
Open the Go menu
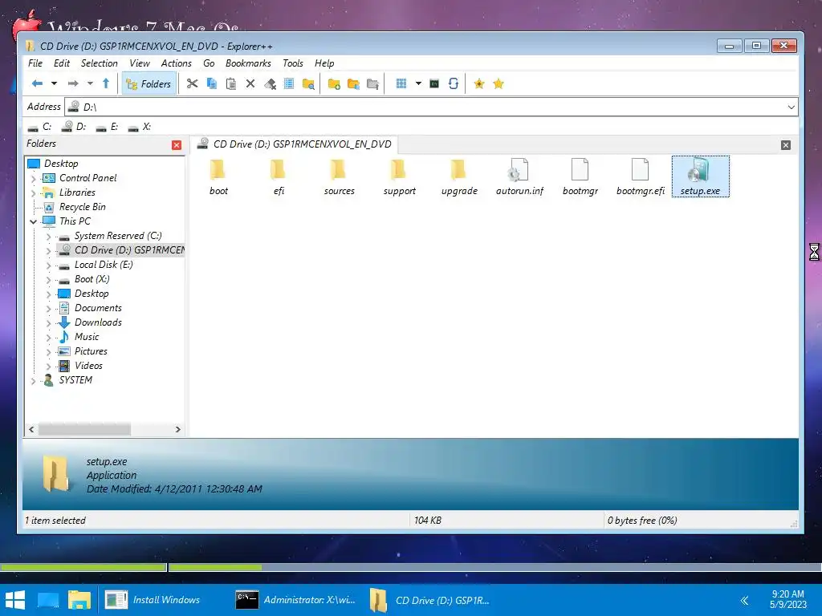[209, 63]
